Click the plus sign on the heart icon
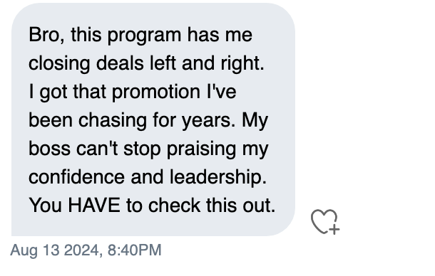Image resolution: width=435 pixels, height=276 pixels. [335, 230]
